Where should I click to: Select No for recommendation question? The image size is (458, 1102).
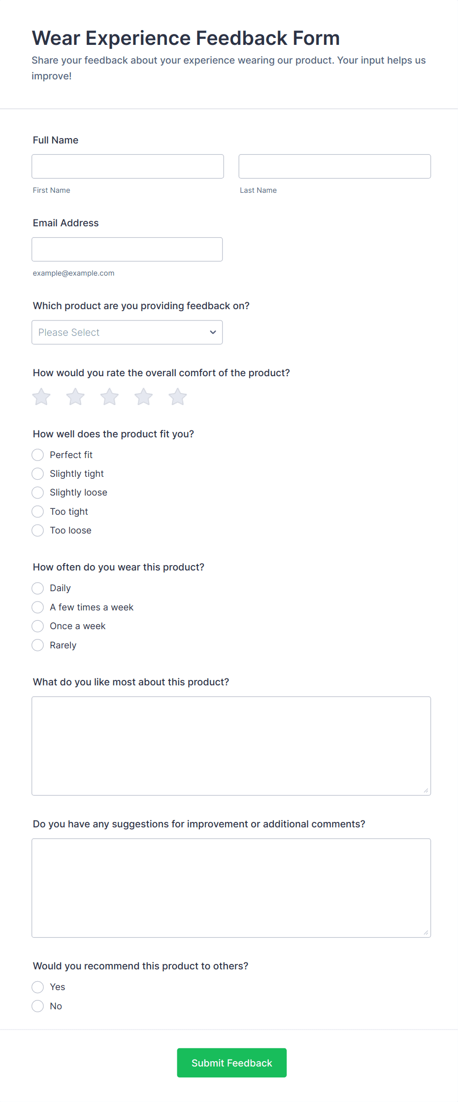point(37,1006)
